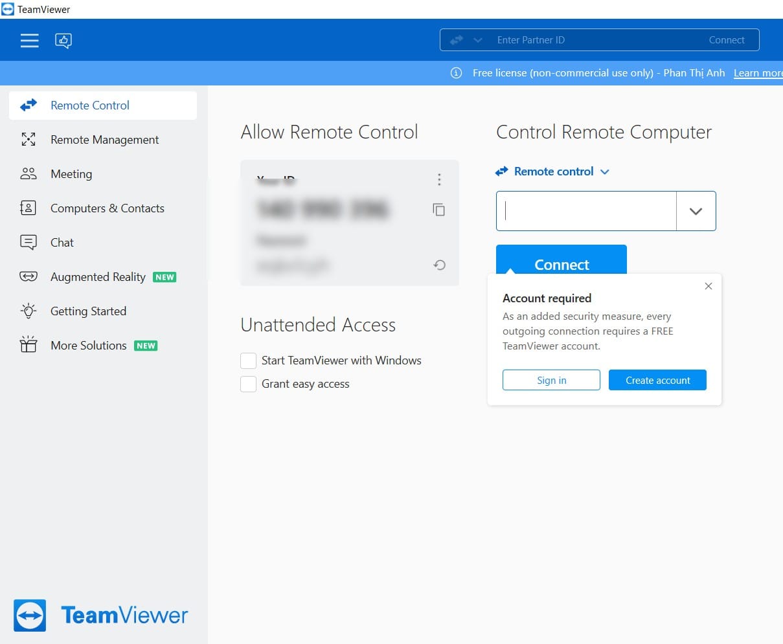Image resolution: width=783 pixels, height=644 pixels.
Task: Expand the top bar connection mode chevron
Action: click(x=478, y=40)
